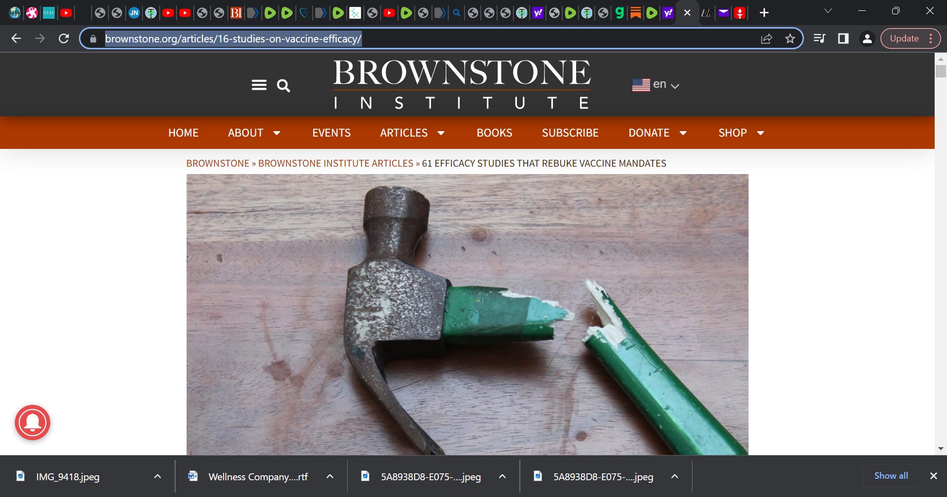Expand the ABOUT dropdown arrow
This screenshot has height=497, width=947.
[277, 133]
